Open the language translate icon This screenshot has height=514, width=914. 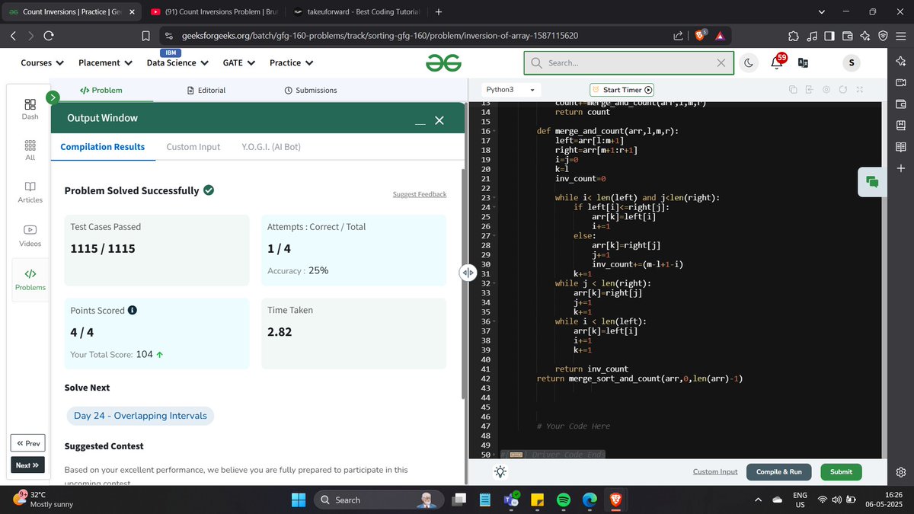point(803,63)
